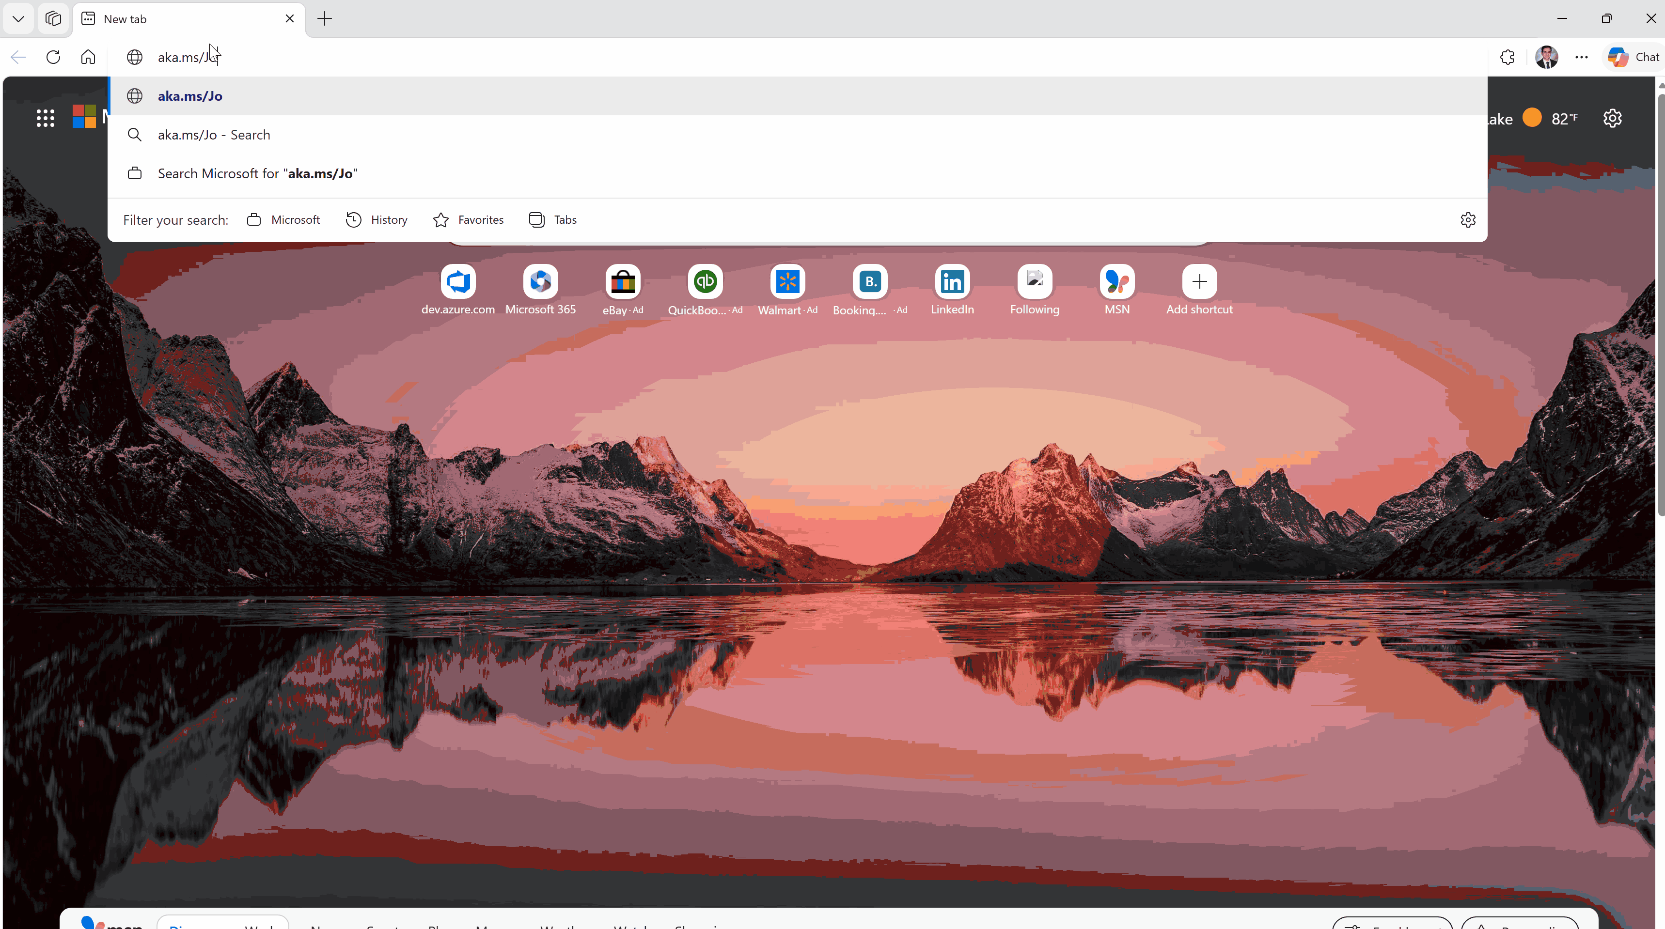
Task: Minimize the browser window
Action: click(x=1562, y=19)
